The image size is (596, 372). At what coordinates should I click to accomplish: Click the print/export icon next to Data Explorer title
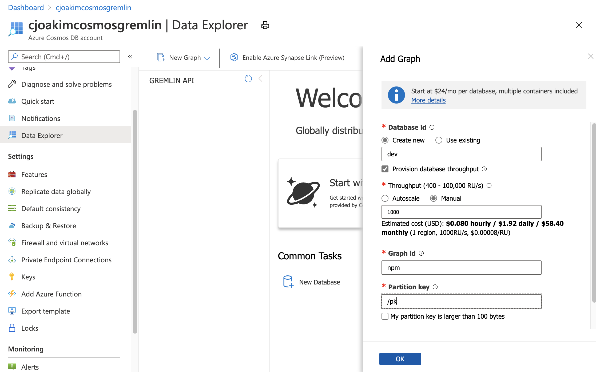(265, 25)
